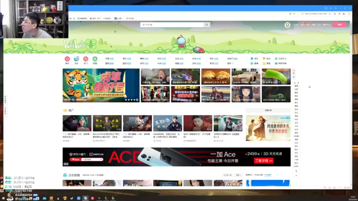Click the pink Upload button in header
358x201 pixels.
tap(340, 25)
